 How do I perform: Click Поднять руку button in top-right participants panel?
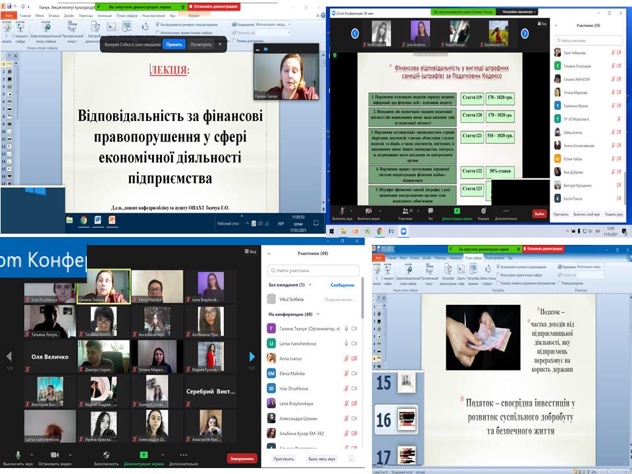(x=614, y=215)
